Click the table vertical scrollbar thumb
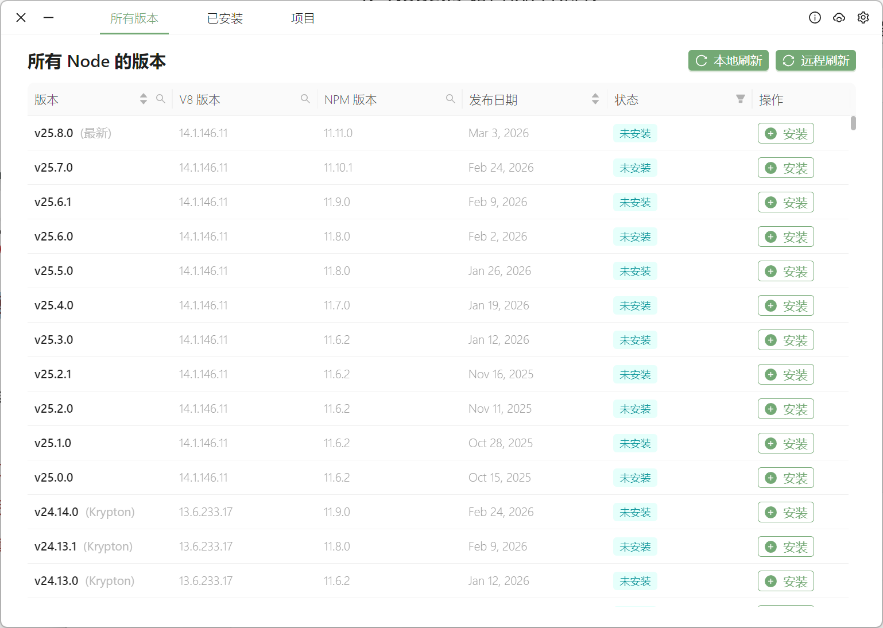The width and height of the screenshot is (883, 628). (x=853, y=123)
